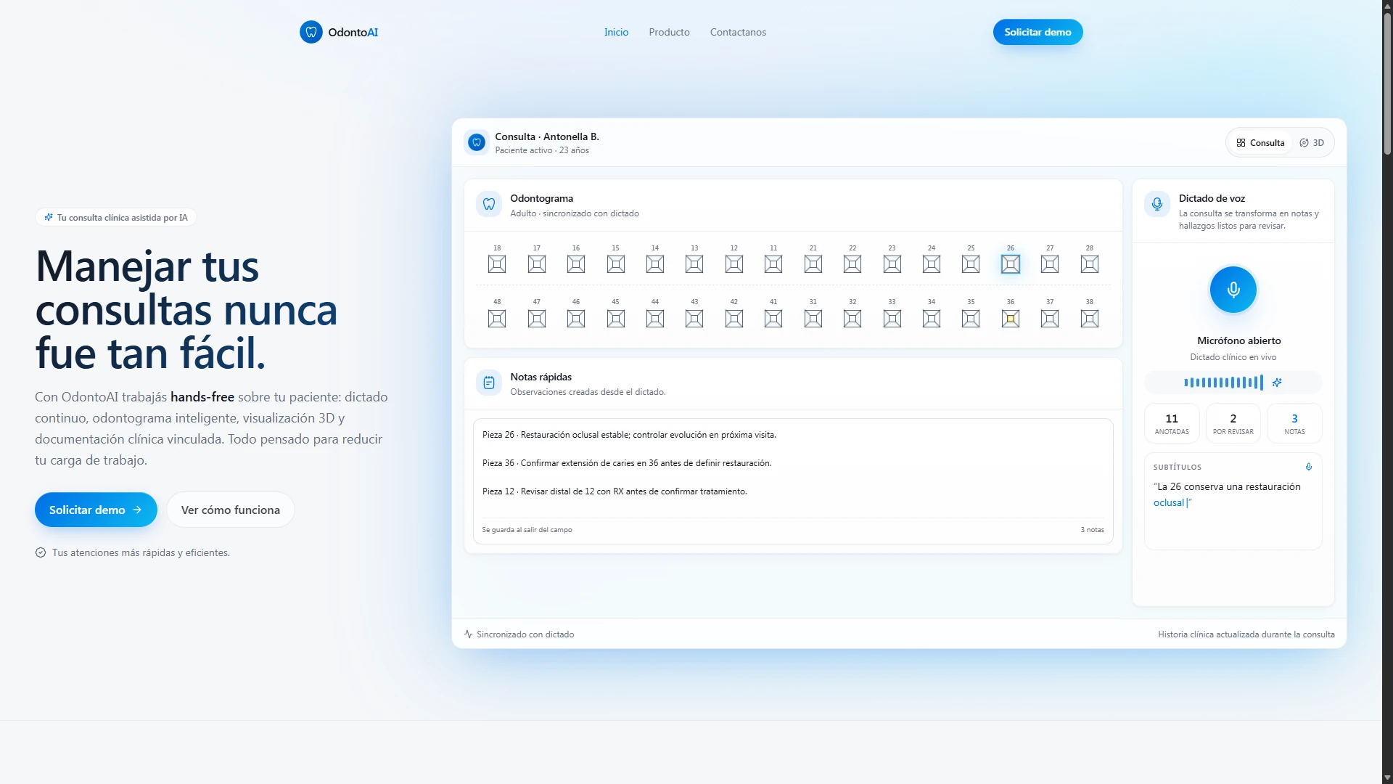Click the Odontograma tooth panel icon

489,205
